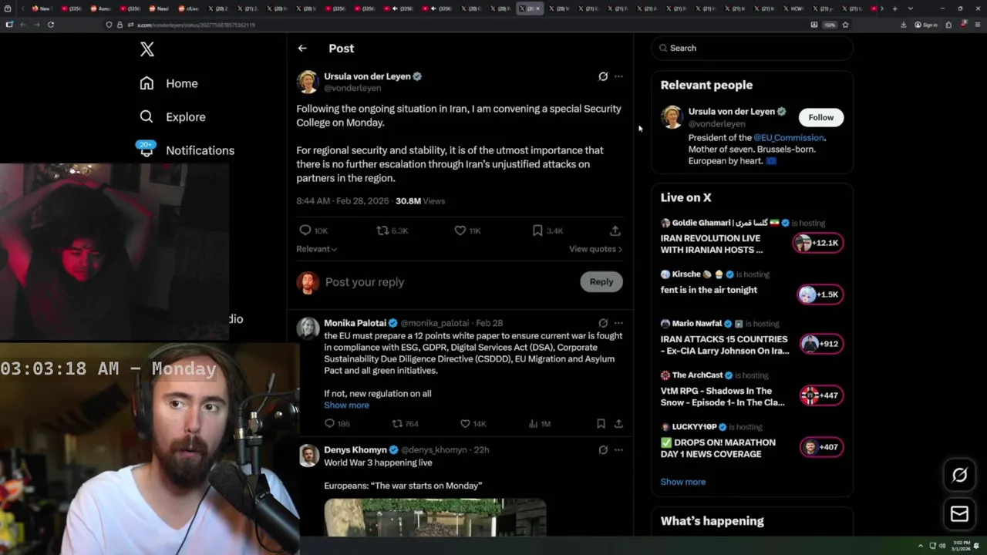Go back using the Post arrow

coord(302,48)
